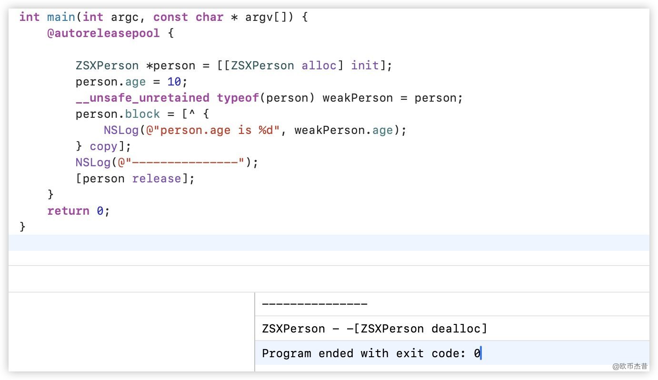
Task: Click the main function name
Action: 61,17
